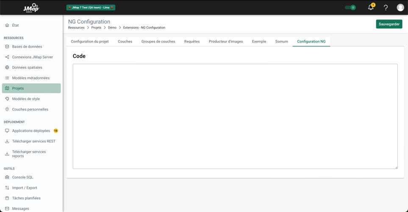The width and height of the screenshot is (408, 212).
Task: Open Applications déployées in sidebar
Action: click(31, 131)
